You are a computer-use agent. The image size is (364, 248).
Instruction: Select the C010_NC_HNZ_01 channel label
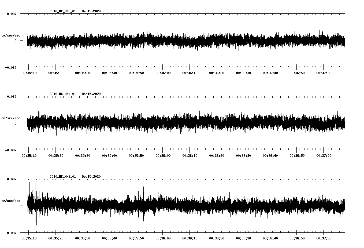click(x=62, y=176)
